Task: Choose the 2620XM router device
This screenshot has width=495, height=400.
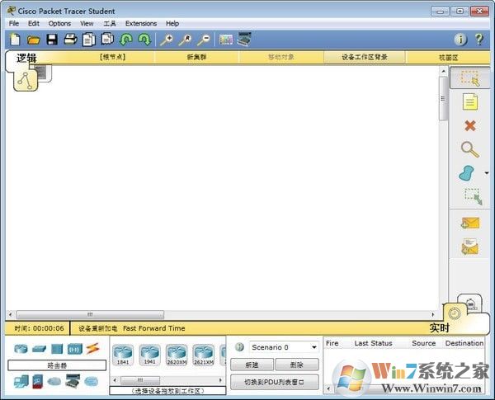Action: click(176, 354)
